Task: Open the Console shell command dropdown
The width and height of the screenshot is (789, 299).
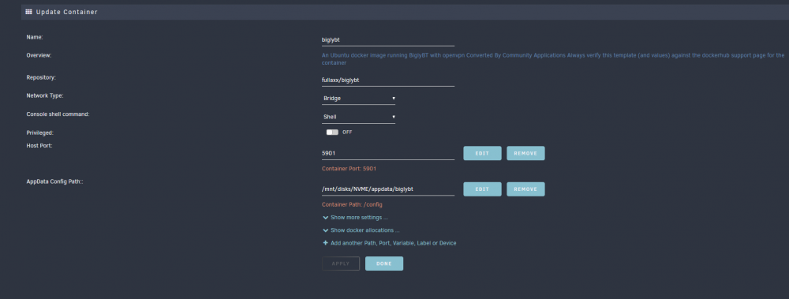Action: tap(358, 117)
